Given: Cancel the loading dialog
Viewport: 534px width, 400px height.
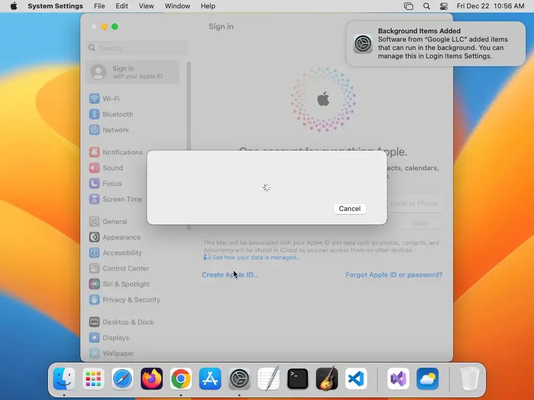Looking at the screenshot, I should [x=350, y=208].
